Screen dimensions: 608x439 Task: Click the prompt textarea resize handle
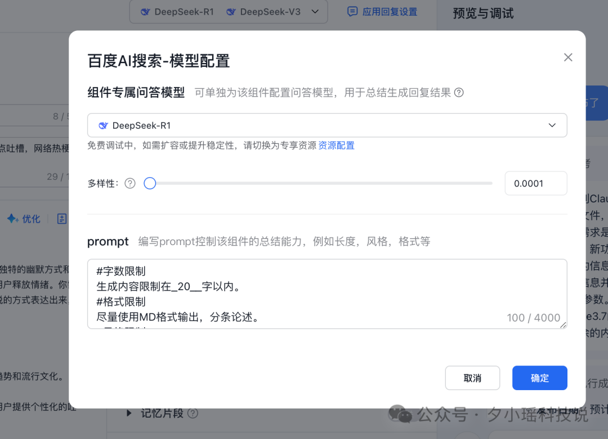[563, 325]
